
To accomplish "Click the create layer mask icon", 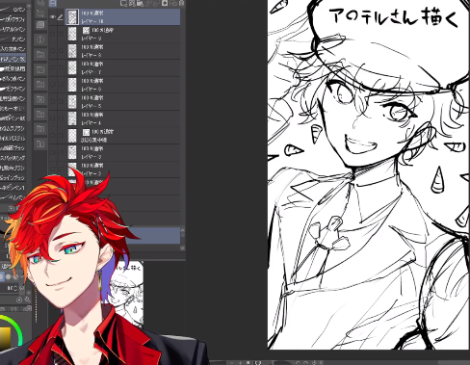I will tap(165, 3).
